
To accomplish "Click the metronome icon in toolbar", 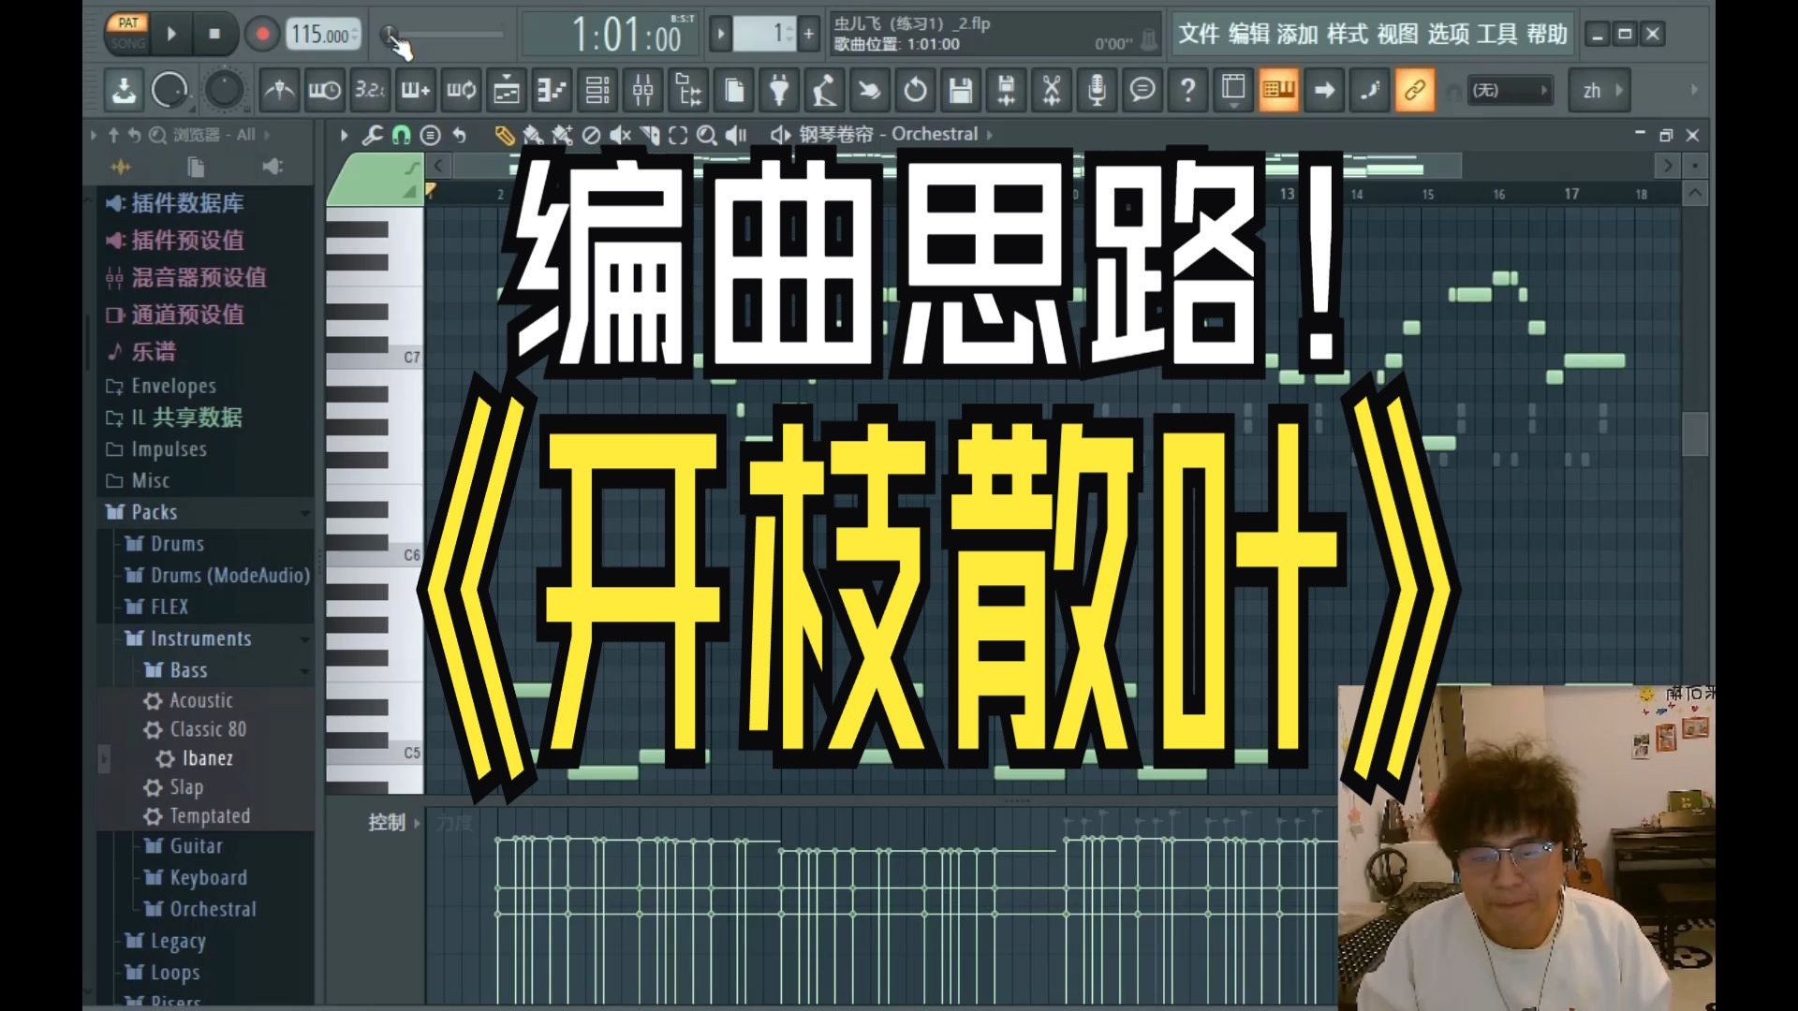I will point(279,91).
